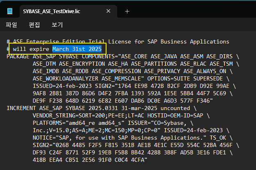Click the word INCREMENT at line start
Viewport: 256px width, 170px height.
(21, 108)
